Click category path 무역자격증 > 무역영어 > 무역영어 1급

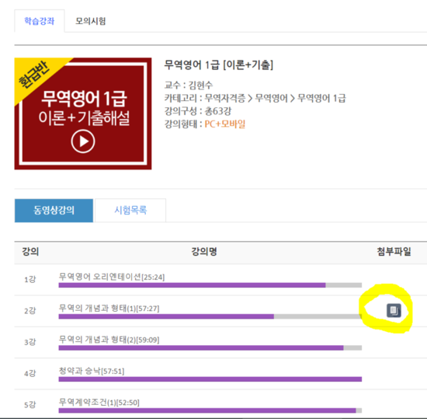click(x=275, y=98)
